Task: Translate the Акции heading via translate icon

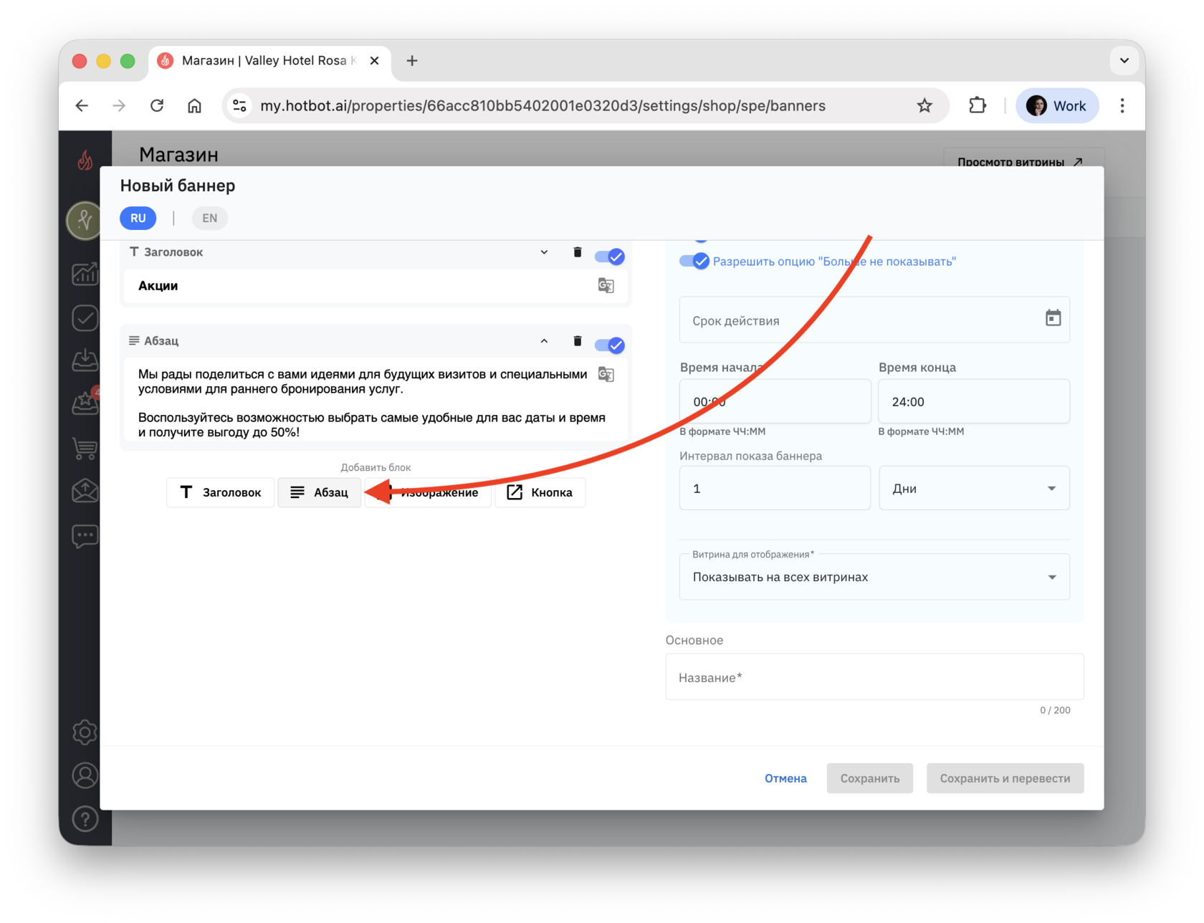Action: (606, 285)
